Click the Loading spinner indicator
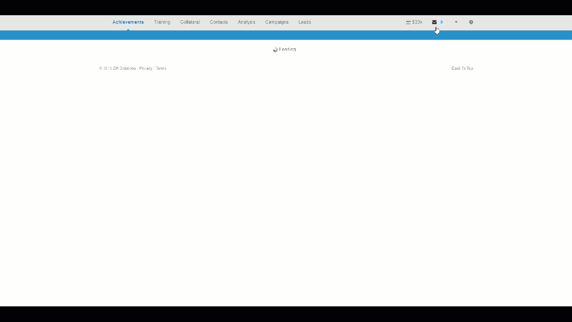Image resolution: width=572 pixels, height=322 pixels. point(275,50)
